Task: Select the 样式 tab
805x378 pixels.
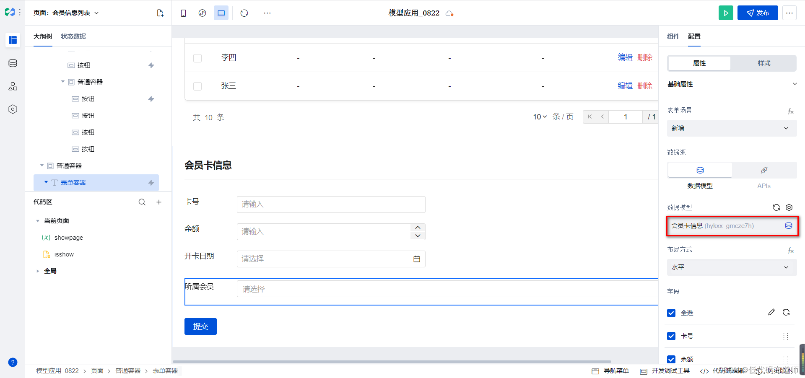Action: click(764, 63)
